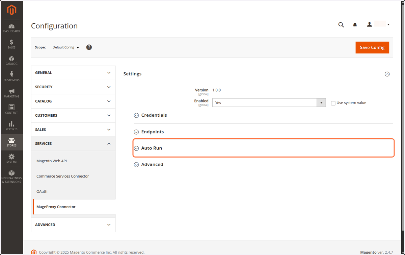Expand the CATALOG config section
This screenshot has width=405, height=255.
point(73,101)
